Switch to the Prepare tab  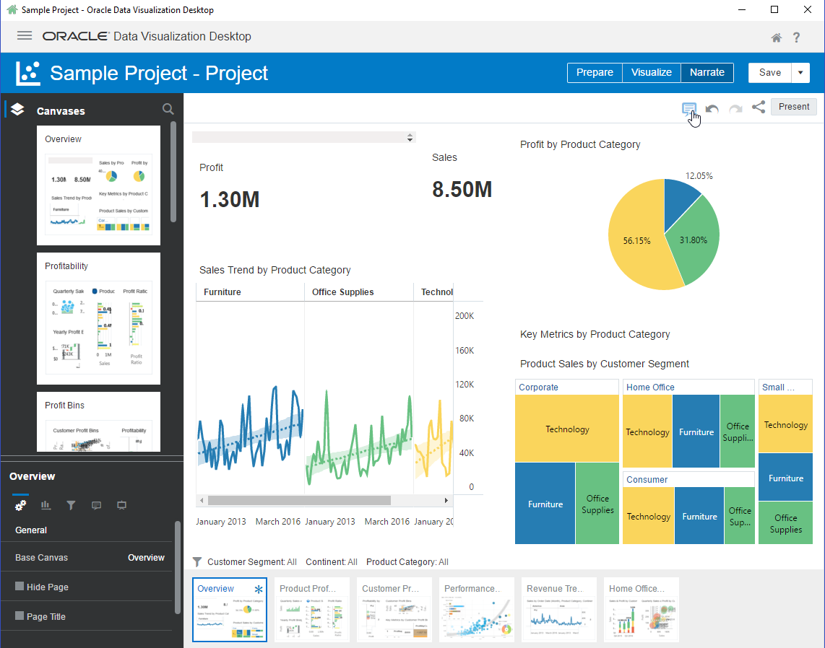click(x=595, y=72)
